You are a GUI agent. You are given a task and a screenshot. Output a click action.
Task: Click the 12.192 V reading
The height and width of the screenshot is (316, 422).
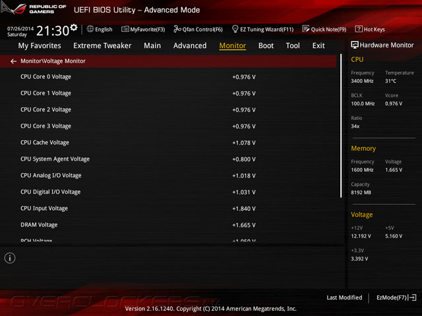pyautogui.click(x=361, y=236)
